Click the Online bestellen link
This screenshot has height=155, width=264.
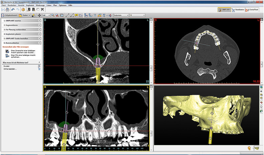(10, 69)
